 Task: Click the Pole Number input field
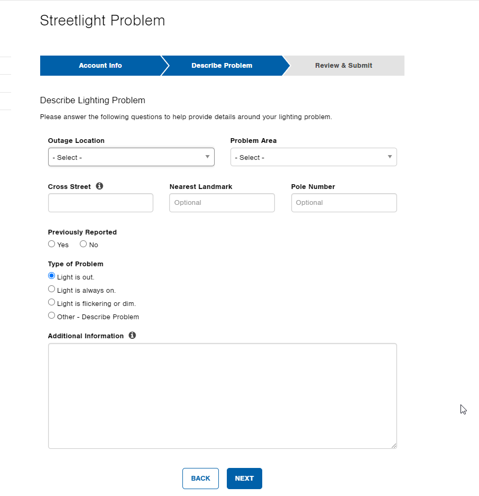pyautogui.click(x=344, y=203)
